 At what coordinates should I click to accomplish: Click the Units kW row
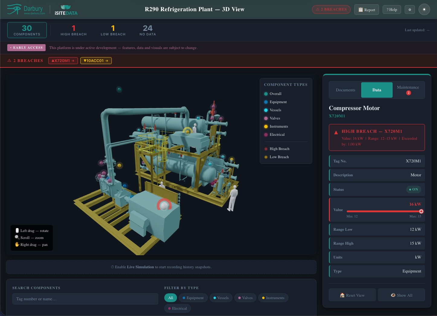point(377,257)
